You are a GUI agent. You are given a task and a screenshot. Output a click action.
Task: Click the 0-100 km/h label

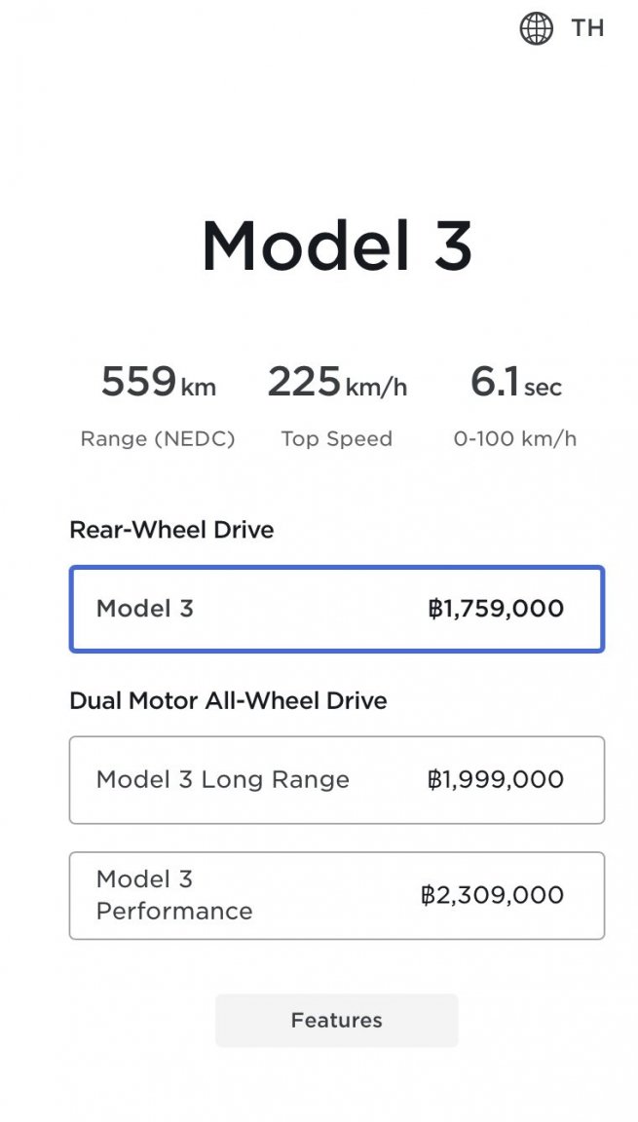coord(514,438)
